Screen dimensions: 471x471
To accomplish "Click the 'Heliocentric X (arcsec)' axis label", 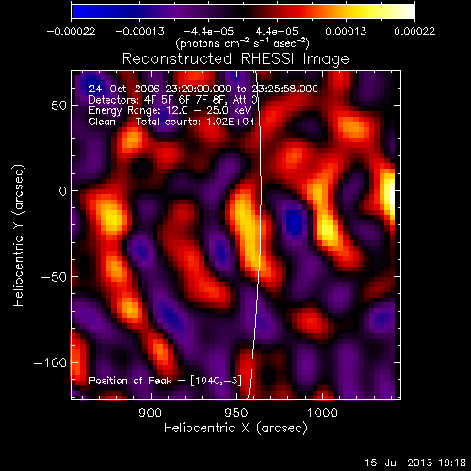I will (235, 428).
